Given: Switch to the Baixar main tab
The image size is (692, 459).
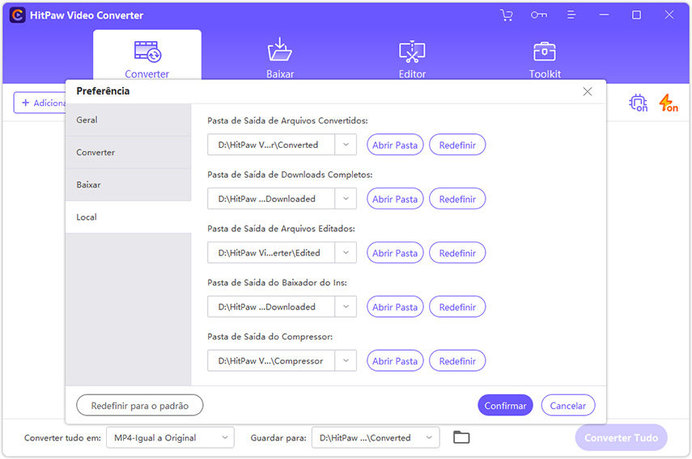Looking at the screenshot, I should click(280, 58).
